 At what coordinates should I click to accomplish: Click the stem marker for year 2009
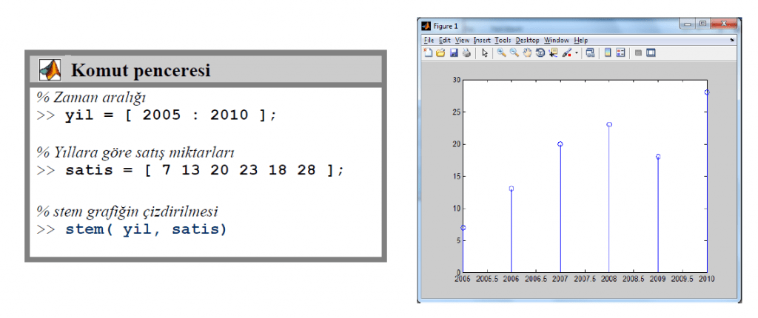(658, 157)
